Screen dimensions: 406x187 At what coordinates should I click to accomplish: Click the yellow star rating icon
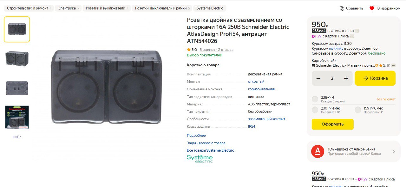189,50
